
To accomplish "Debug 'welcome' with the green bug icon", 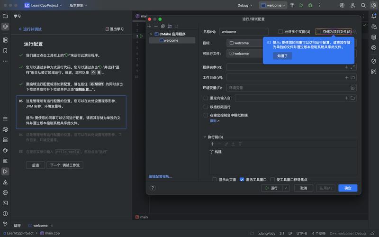I will tap(310, 5).
